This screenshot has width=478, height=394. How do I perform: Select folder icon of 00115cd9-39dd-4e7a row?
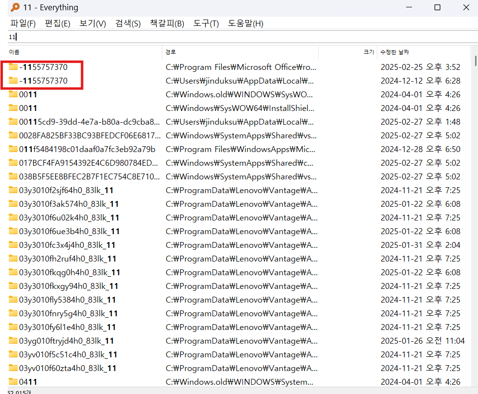coord(13,122)
